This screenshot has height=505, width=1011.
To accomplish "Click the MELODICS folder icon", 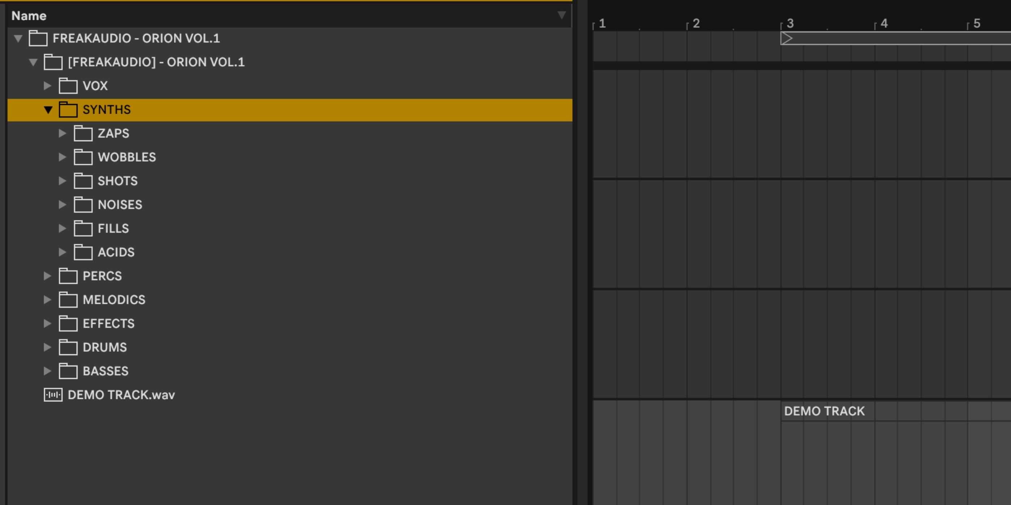I will pos(68,300).
